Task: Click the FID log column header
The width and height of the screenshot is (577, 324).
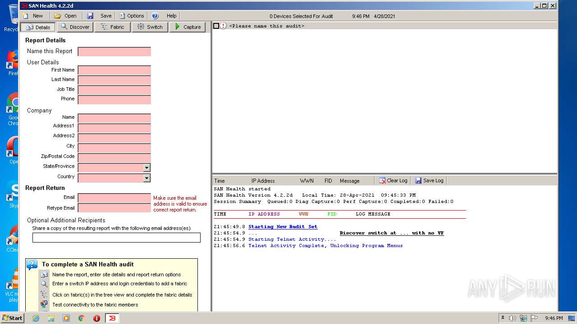Action: coord(328,181)
